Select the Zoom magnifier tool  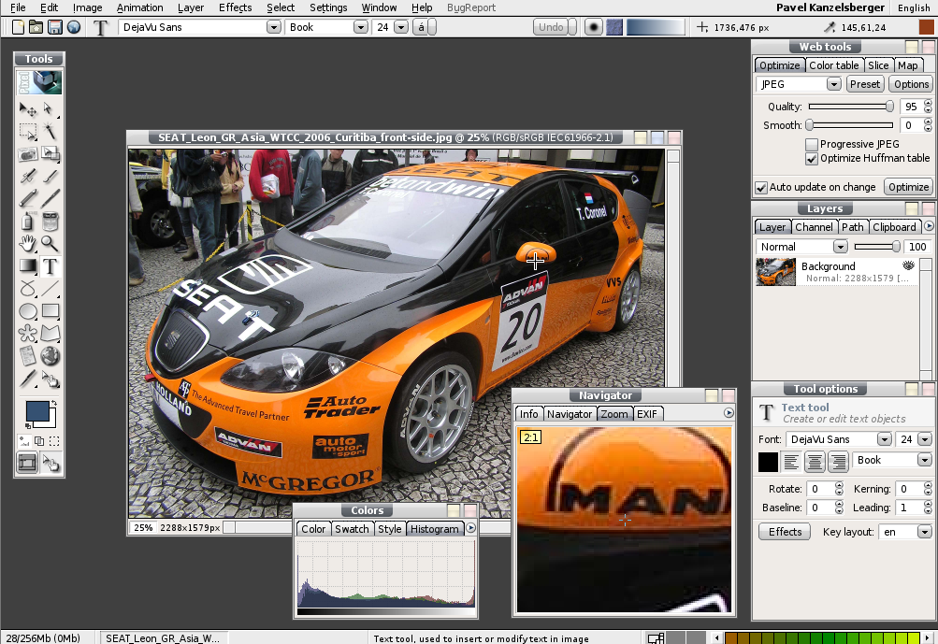pyautogui.click(x=51, y=243)
